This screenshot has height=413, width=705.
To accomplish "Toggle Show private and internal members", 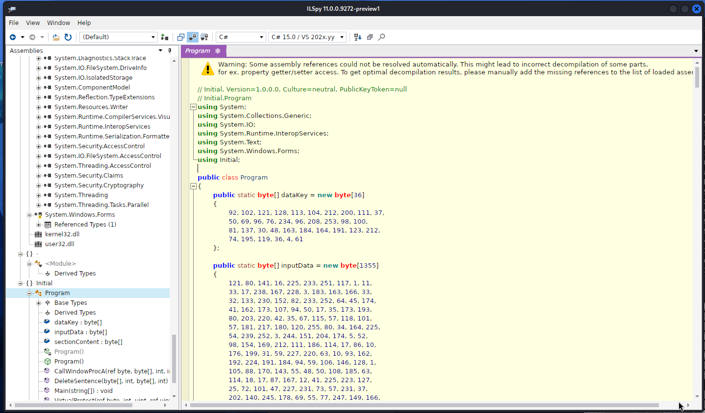I will pos(193,37).
